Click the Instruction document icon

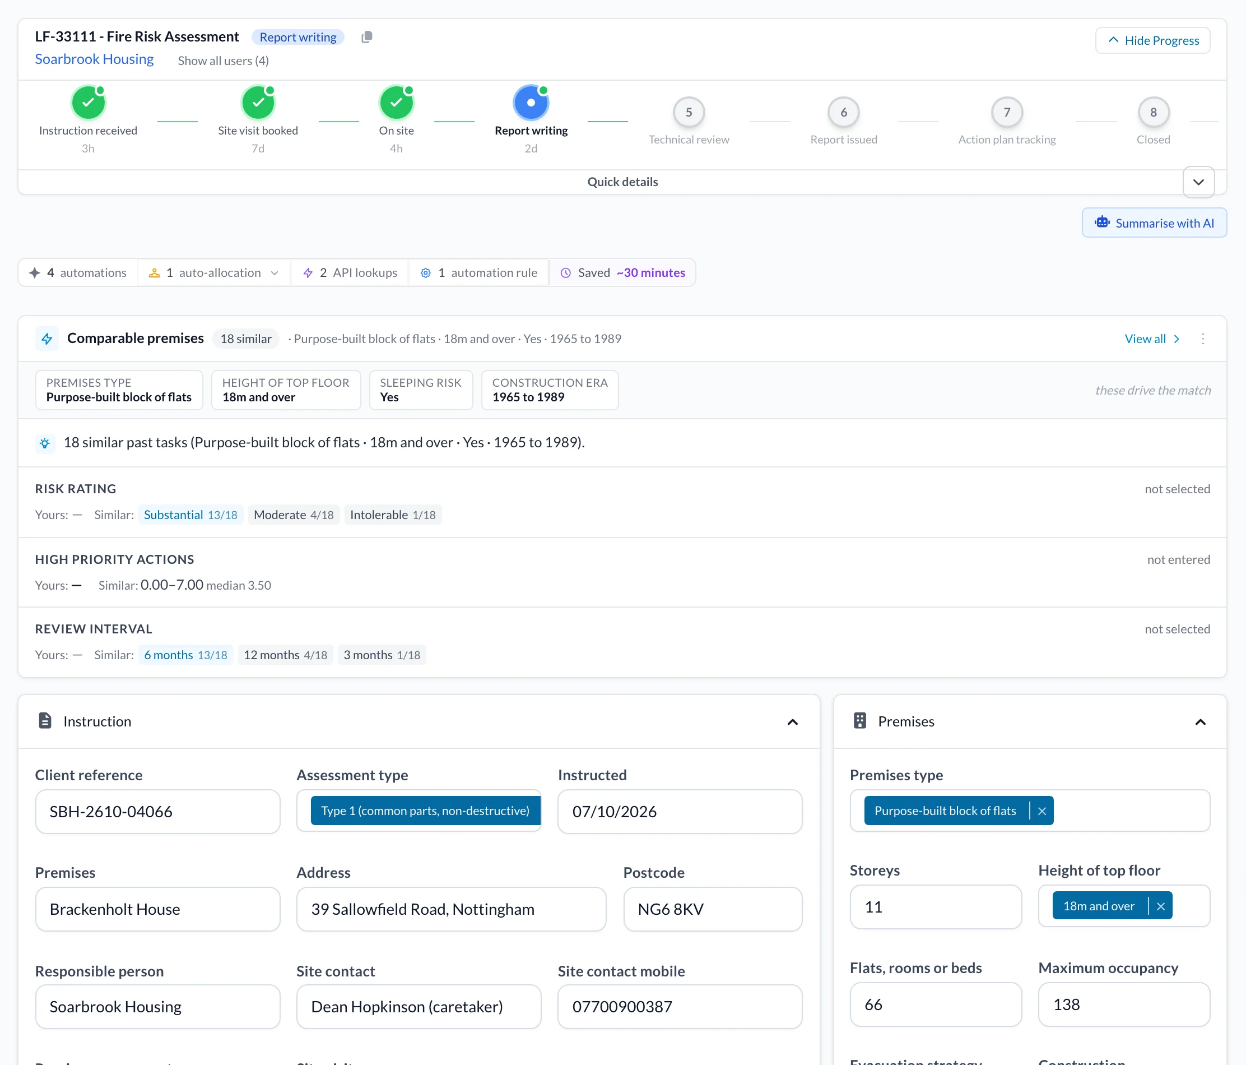(x=45, y=721)
